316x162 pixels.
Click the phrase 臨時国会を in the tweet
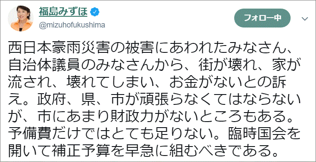[x=263, y=134]
